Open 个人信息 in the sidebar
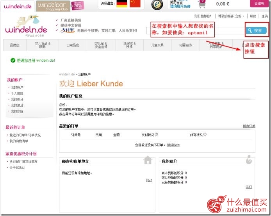The height and width of the screenshot is (216, 271). click(x=17, y=93)
